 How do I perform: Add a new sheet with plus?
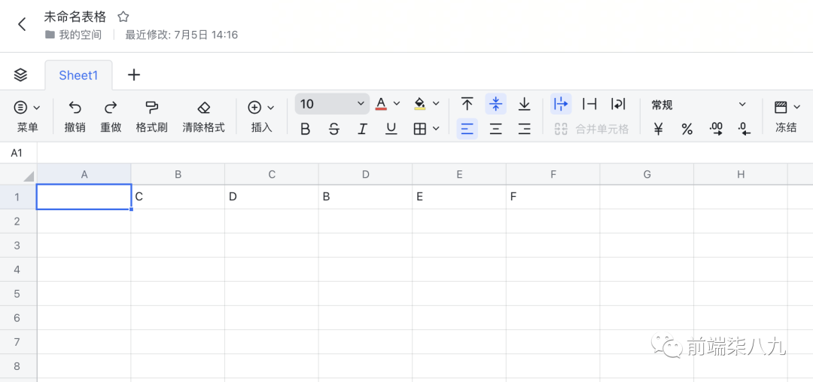coord(134,75)
